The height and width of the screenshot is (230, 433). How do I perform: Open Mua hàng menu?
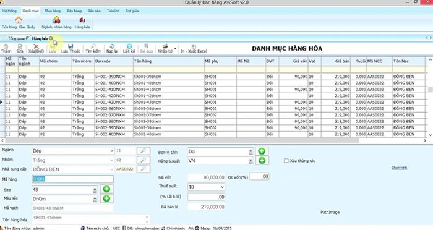53,11
